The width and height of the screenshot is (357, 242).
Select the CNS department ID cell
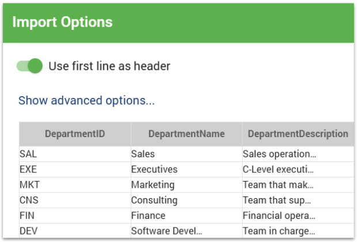75,201
